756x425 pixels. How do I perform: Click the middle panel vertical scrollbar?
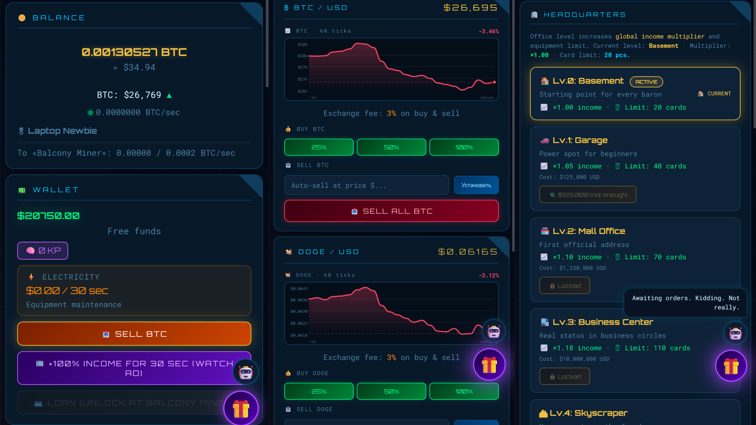[513, 126]
